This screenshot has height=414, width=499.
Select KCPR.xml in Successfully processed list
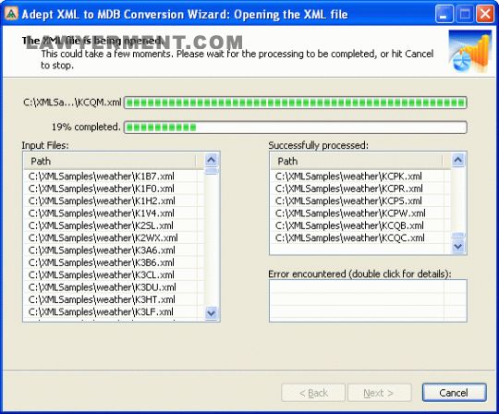[x=348, y=189]
